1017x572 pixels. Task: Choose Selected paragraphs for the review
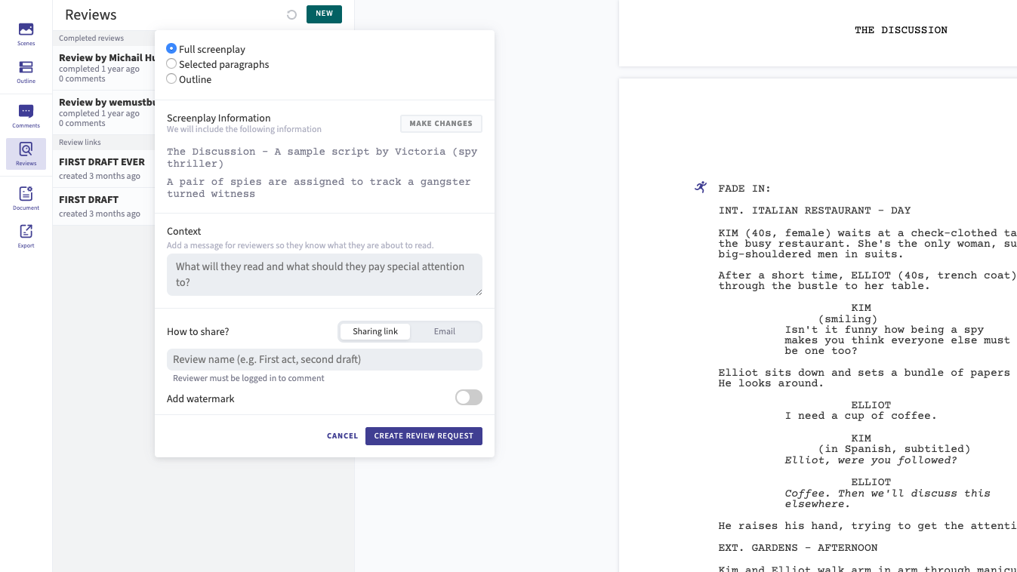(x=171, y=64)
